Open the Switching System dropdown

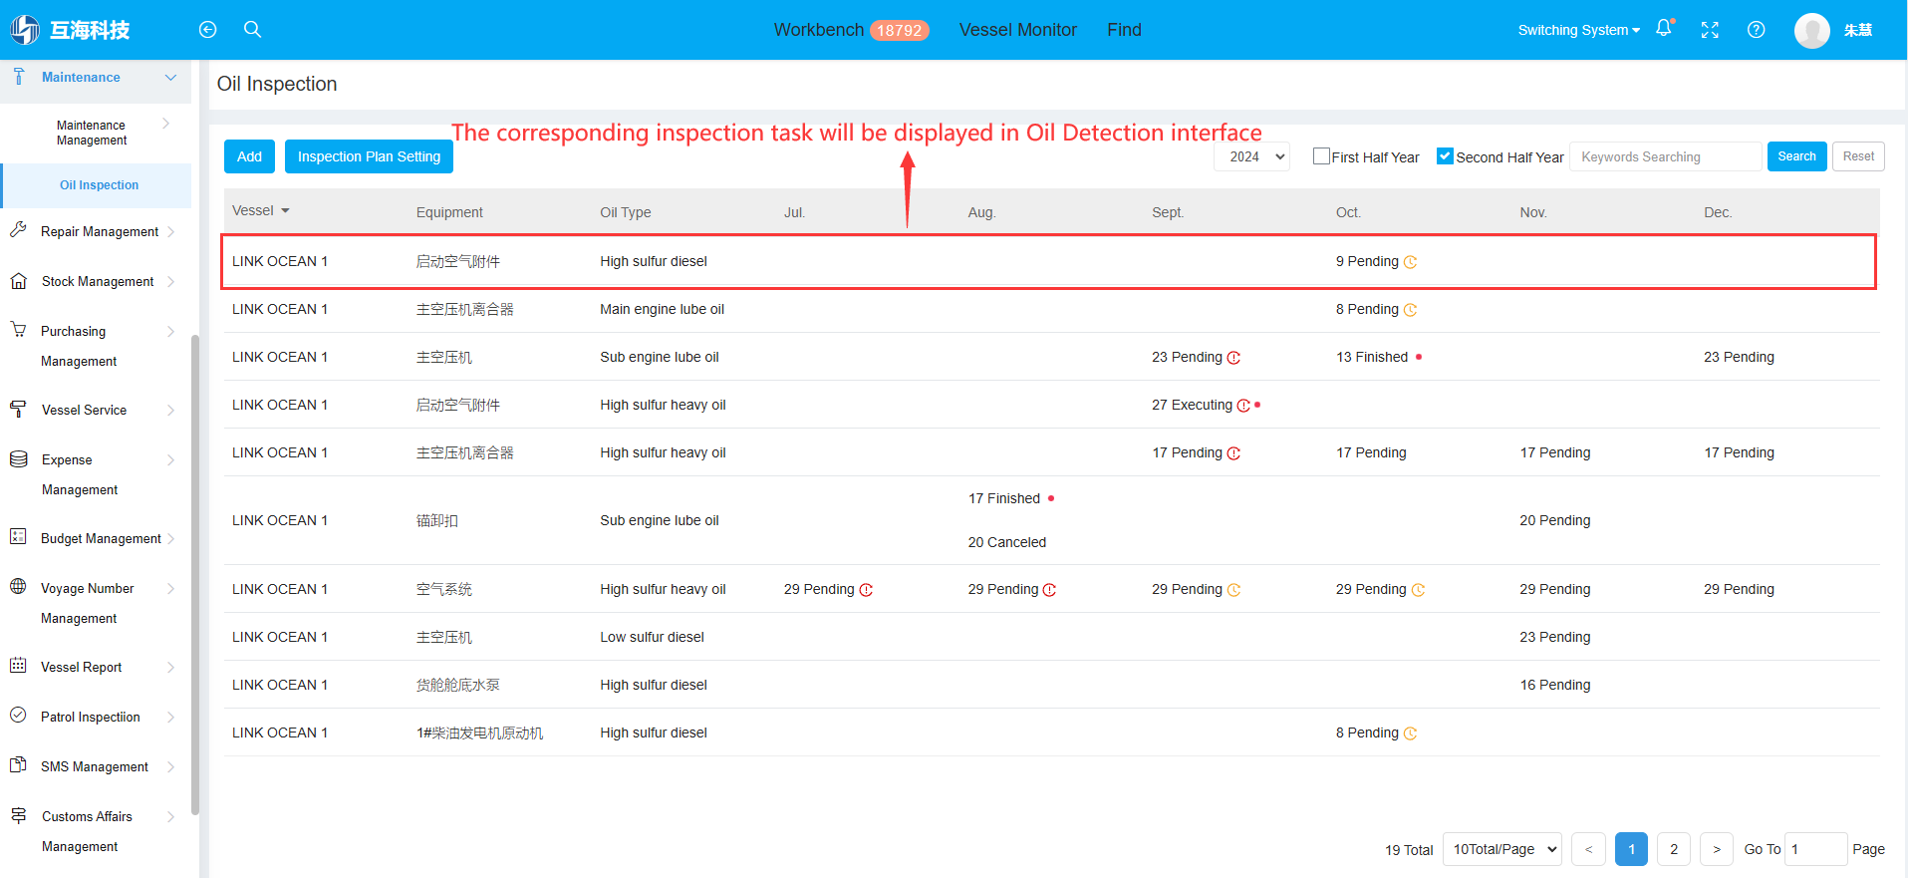pos(1578,30)
